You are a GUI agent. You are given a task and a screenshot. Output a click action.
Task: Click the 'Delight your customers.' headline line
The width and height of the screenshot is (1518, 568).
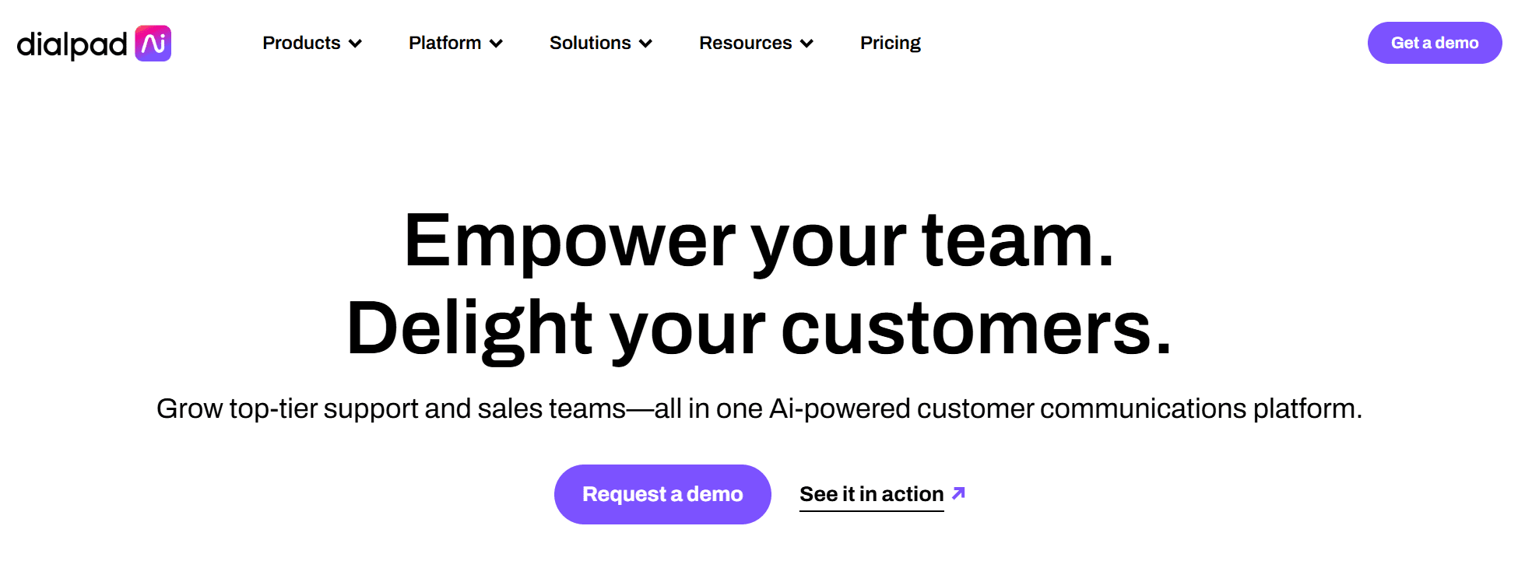pos(759,328)
